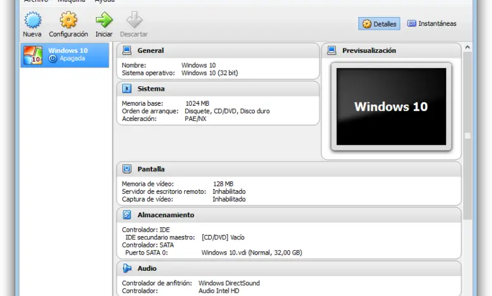Click the Detalles gear icon
Viewport: 492px width, 296px height.
(367, 24)
